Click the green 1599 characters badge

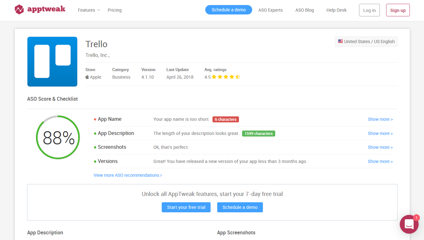click(x=258, y=133)
